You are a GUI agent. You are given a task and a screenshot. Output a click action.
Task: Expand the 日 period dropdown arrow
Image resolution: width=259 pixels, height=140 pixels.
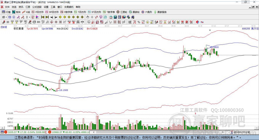click(x=6, y=17)
